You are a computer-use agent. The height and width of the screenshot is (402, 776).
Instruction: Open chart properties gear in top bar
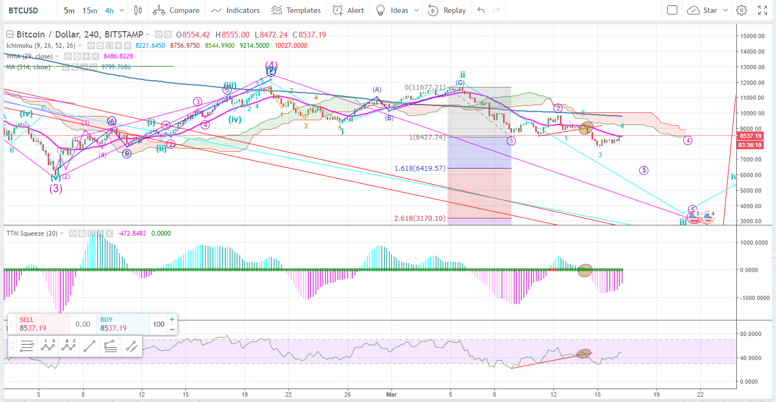click(742, 10)
